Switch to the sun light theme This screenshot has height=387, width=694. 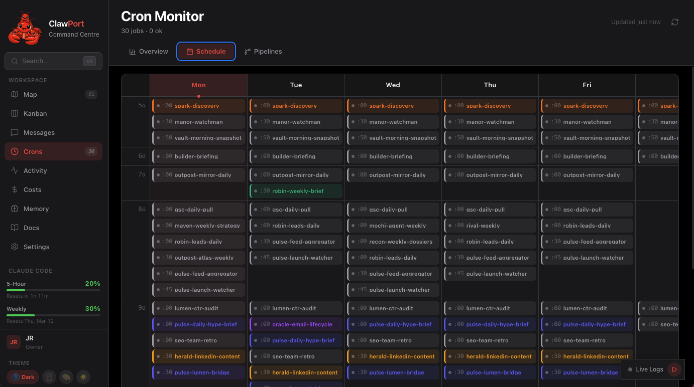(x=83, y=377)
